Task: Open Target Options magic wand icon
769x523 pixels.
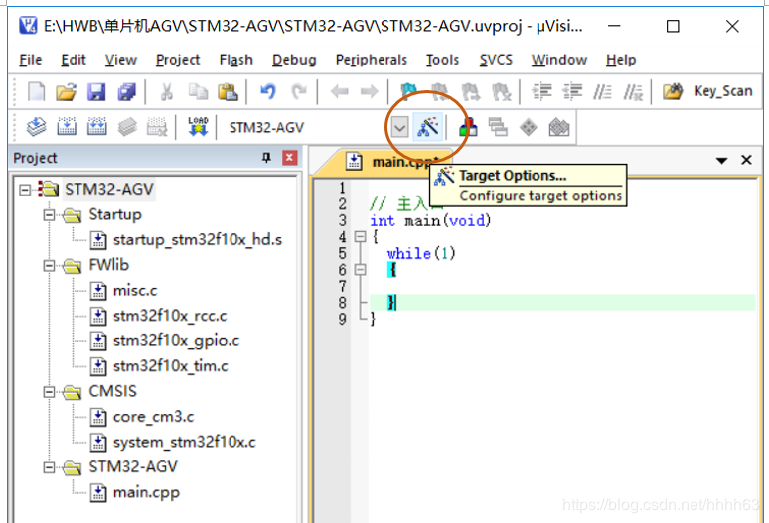Action: point(428,127)
